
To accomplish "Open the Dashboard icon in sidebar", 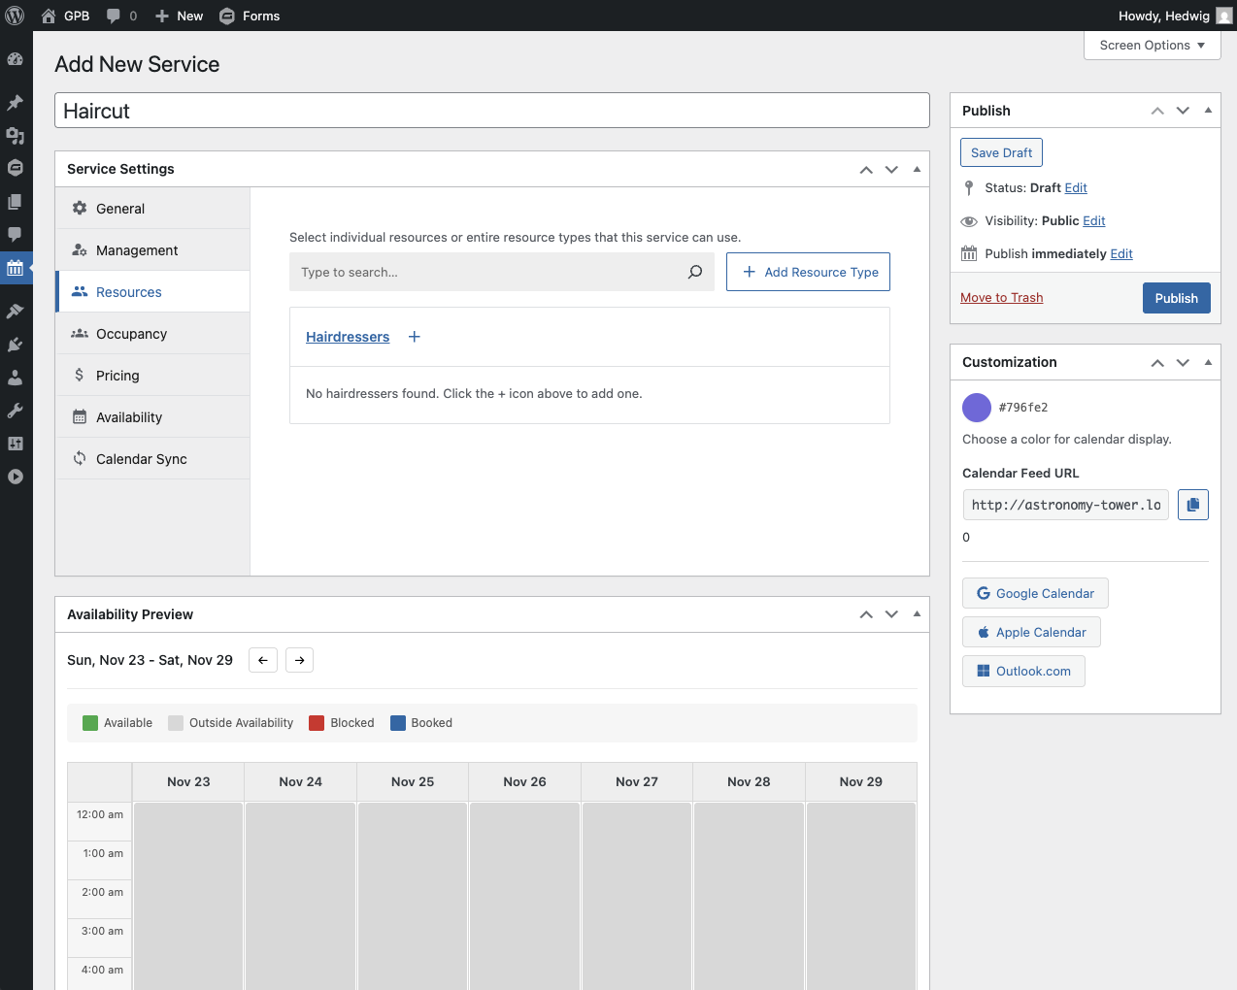I will click(16, 59).
